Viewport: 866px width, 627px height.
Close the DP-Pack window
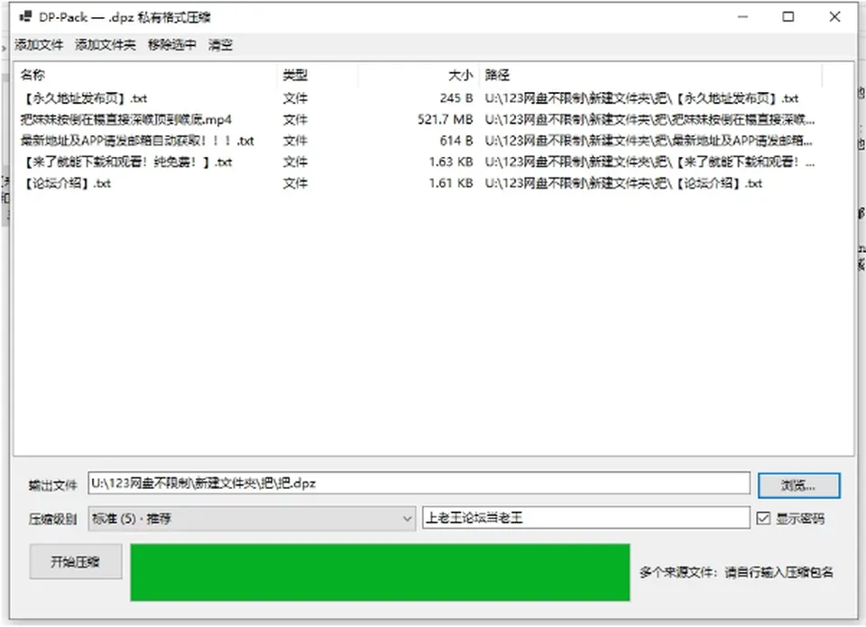835,17
